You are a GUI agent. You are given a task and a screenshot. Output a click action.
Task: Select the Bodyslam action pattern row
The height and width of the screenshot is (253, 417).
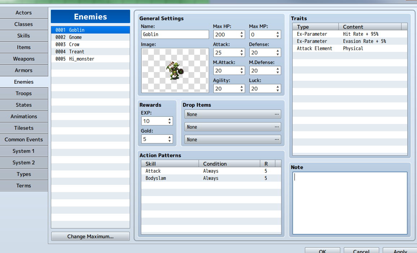169,178
